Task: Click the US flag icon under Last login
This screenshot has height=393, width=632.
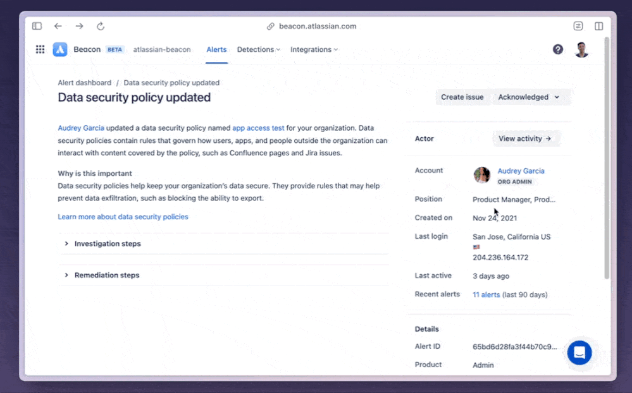Action: tap(476, 247)
